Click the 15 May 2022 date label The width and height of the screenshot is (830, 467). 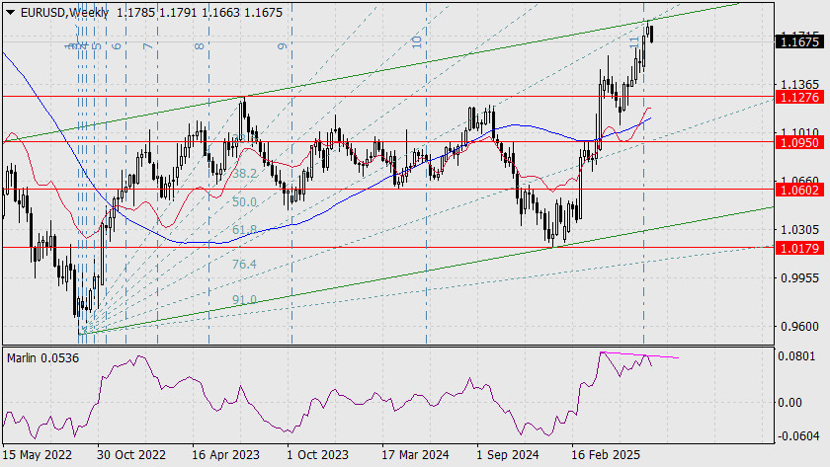(x=38, y=455)
